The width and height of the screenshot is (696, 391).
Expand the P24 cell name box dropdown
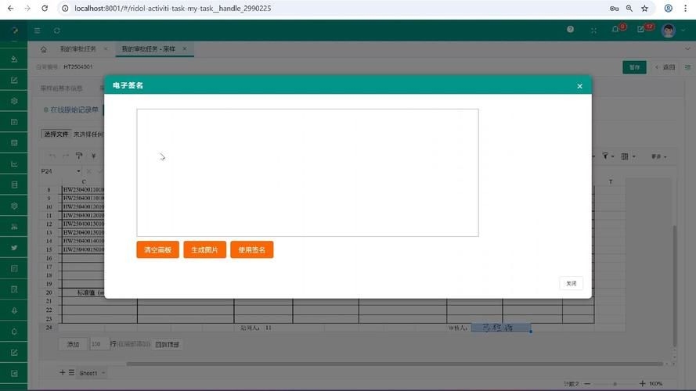pyautogui.click(x=78, y=171)
